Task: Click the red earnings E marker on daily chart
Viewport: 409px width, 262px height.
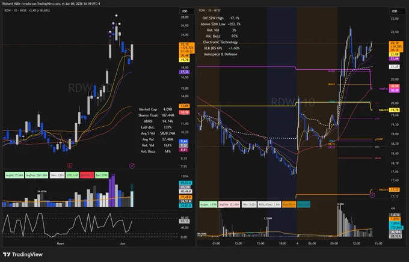Action: [70, 165]
